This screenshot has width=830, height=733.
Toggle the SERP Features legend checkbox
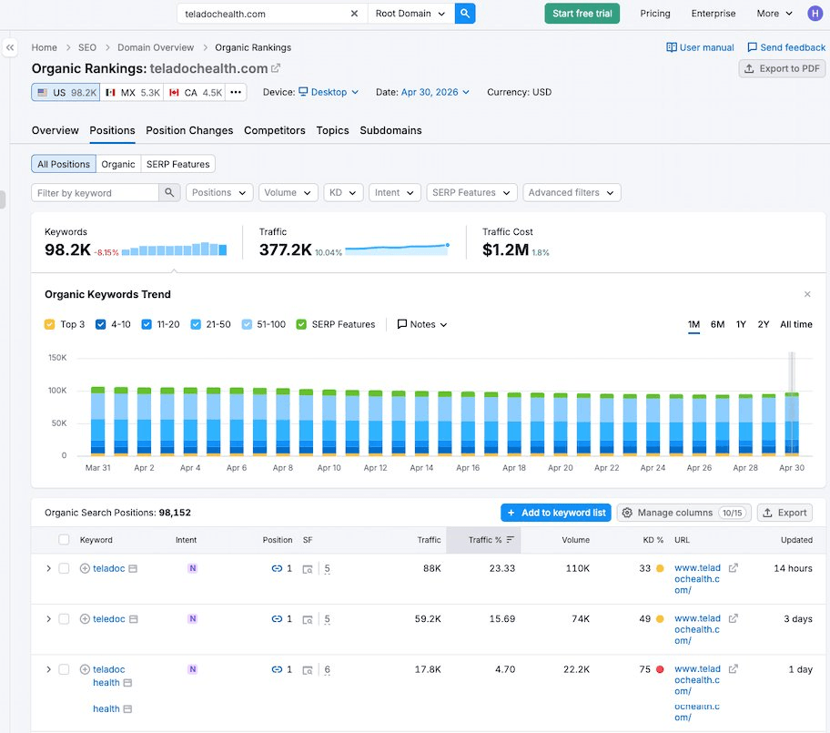[x=301, y=324]
